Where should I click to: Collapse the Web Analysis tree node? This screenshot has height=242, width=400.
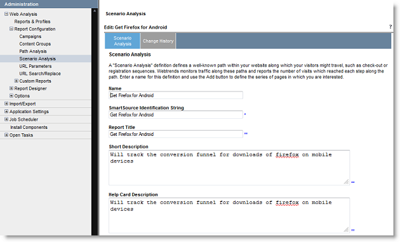click(x=6, y=14)
